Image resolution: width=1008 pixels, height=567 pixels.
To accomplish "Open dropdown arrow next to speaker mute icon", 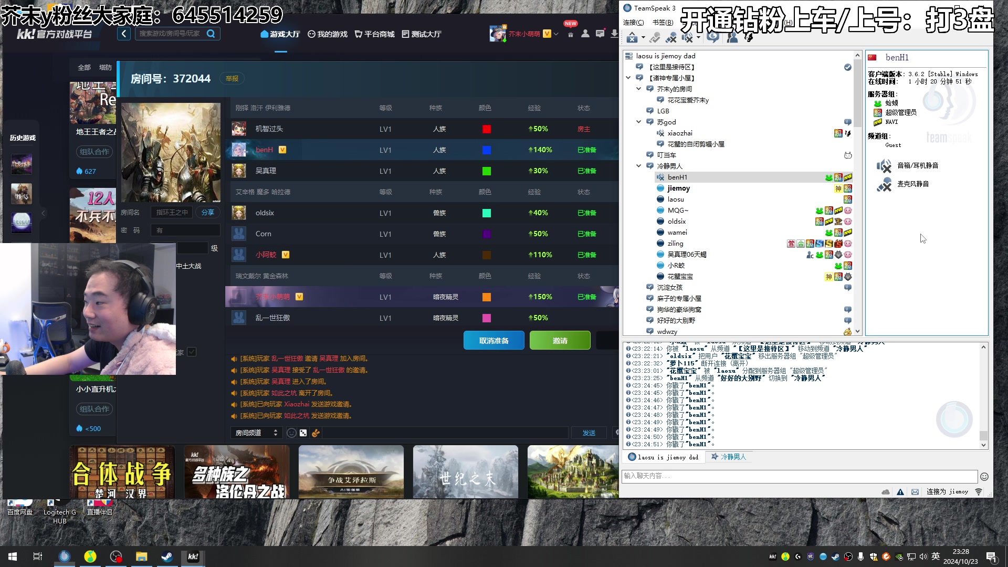I will coord(698,38).
